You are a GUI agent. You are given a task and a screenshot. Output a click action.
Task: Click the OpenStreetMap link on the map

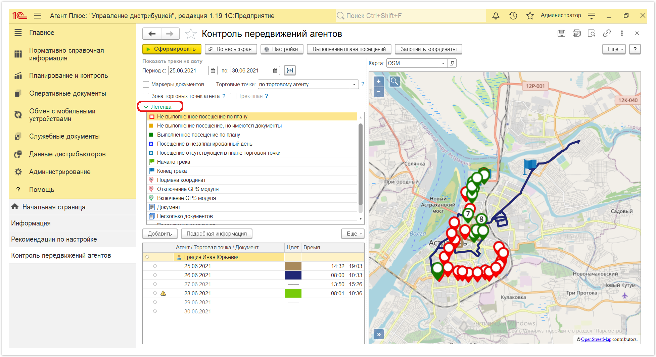[596, 339]
